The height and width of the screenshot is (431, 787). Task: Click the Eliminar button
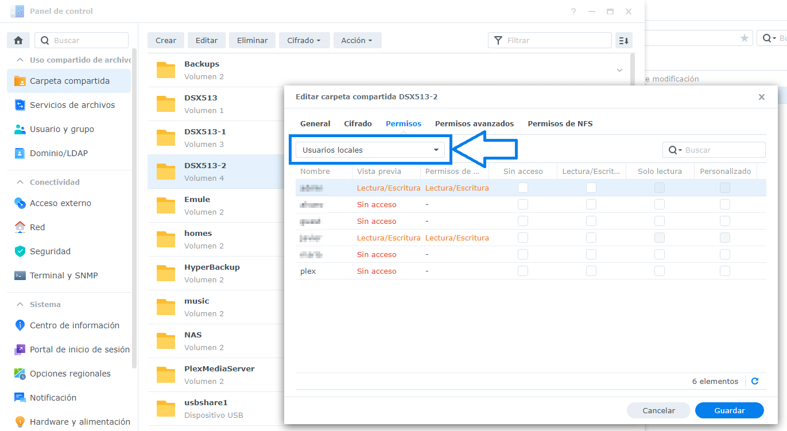pos(253,40)
